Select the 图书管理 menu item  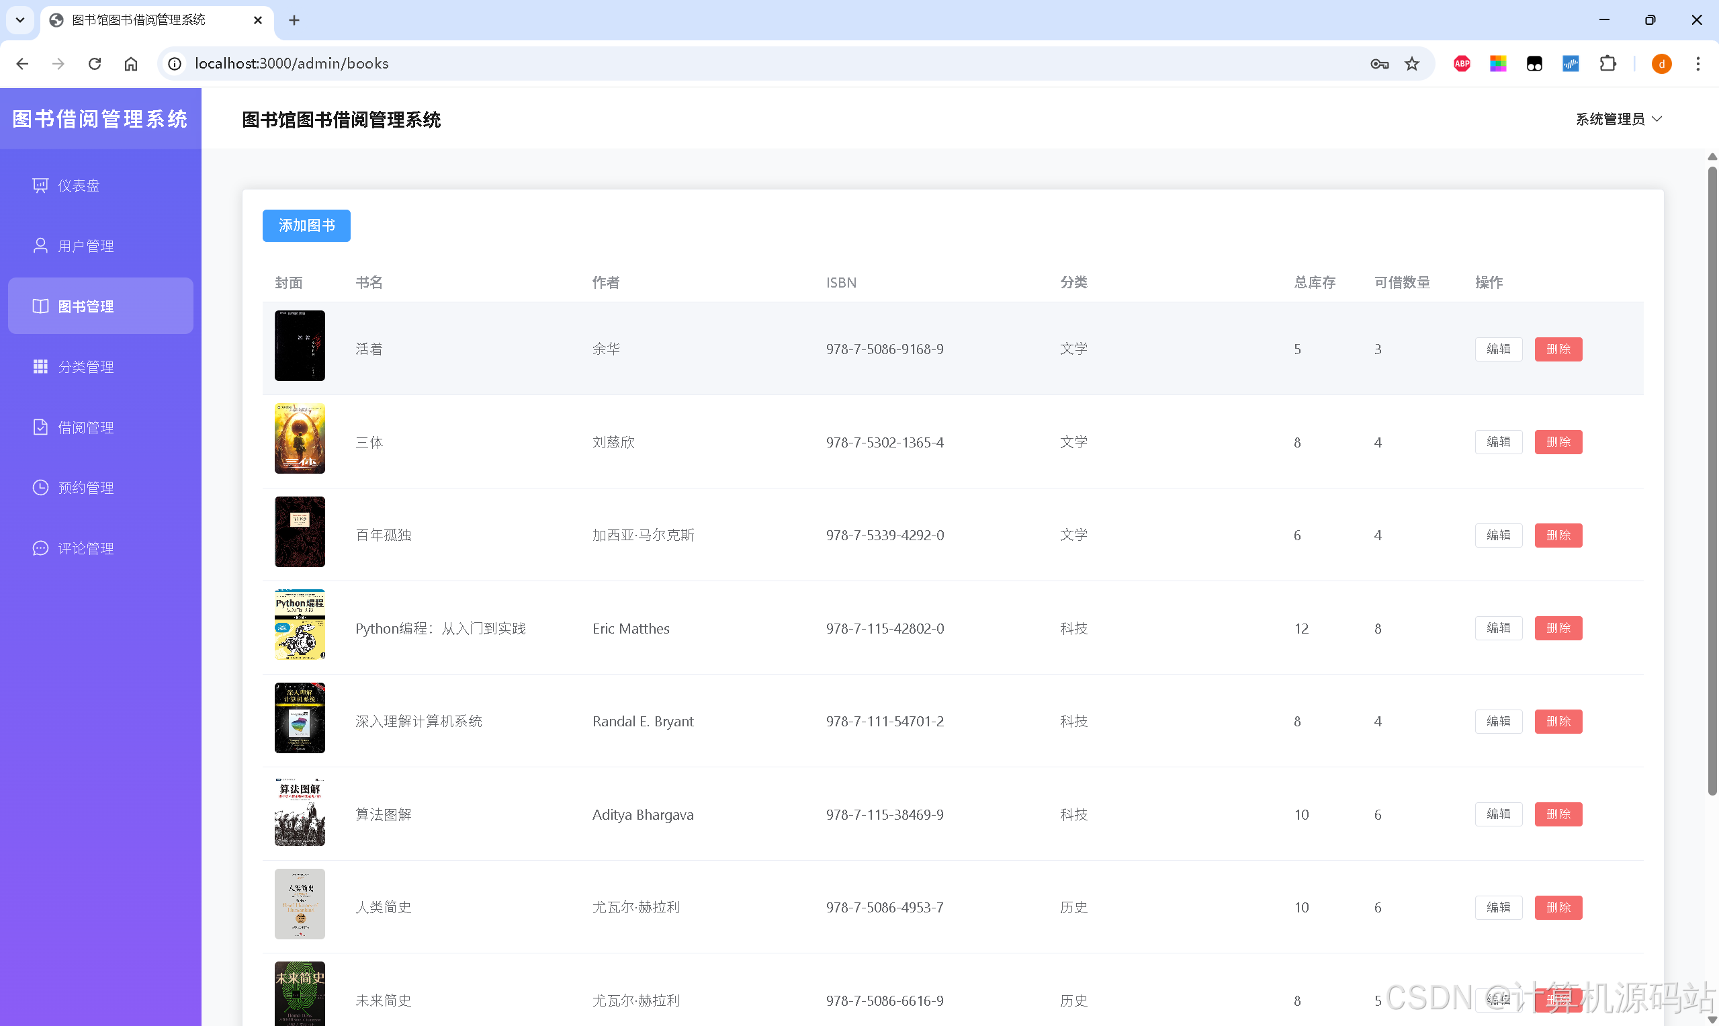pos(100,306)
